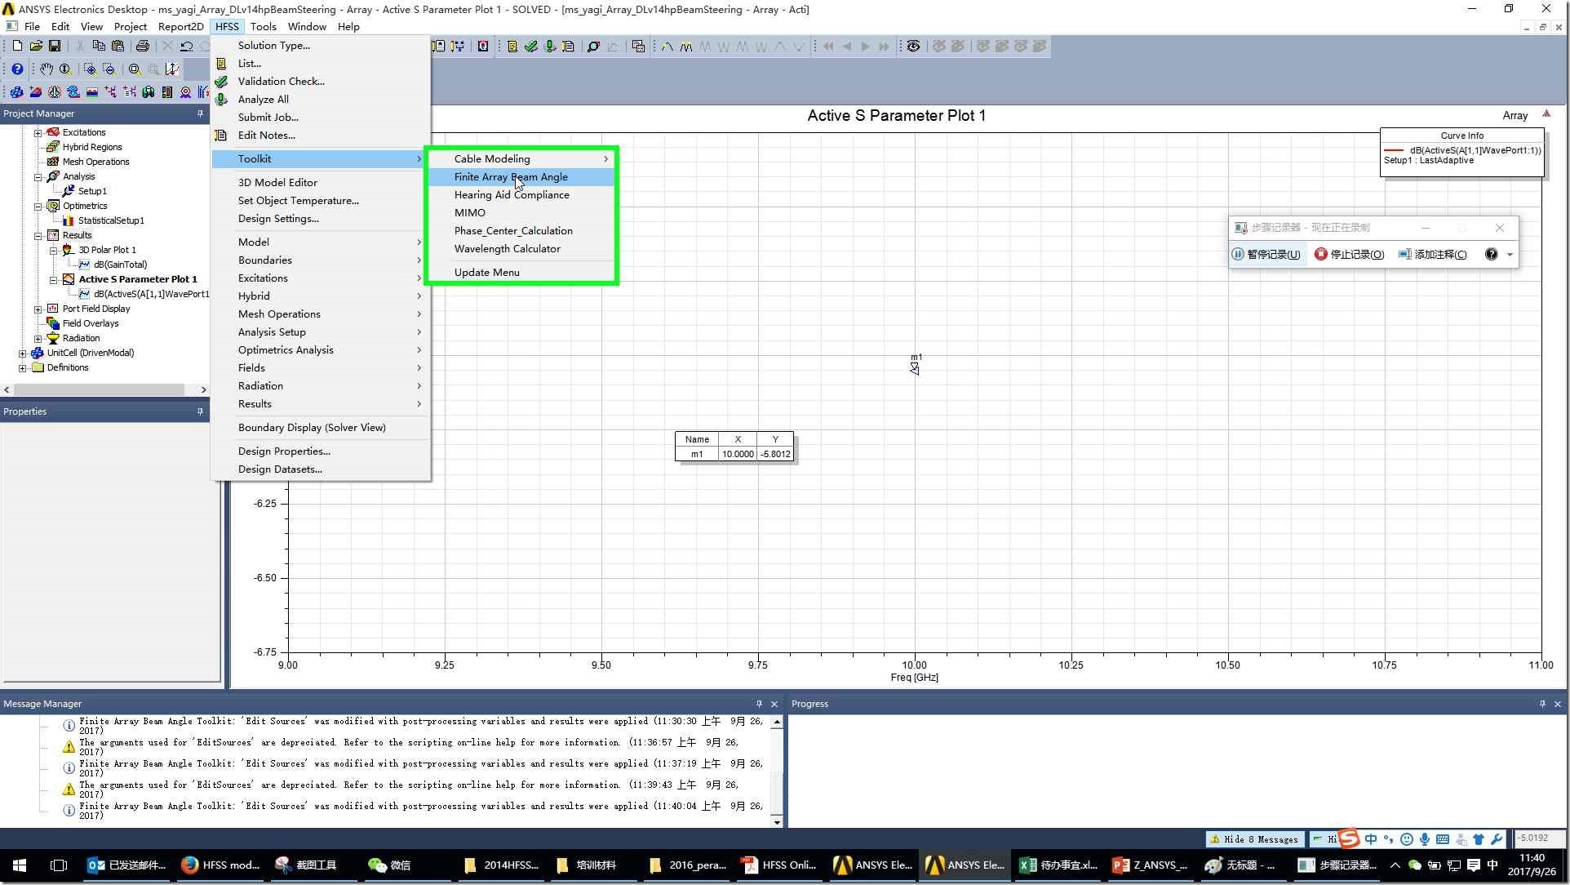Click Update Menu entry

tap(521, 272)
